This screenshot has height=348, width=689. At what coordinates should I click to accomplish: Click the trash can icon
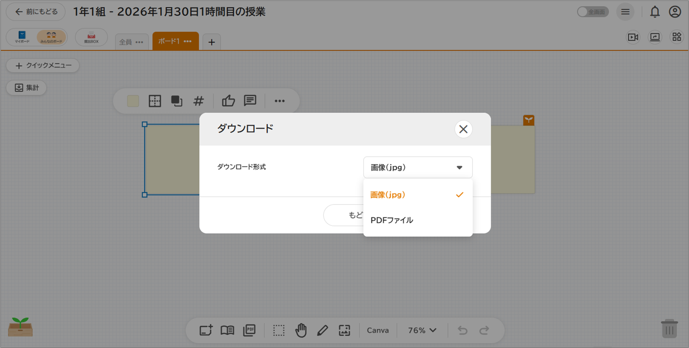669,329
